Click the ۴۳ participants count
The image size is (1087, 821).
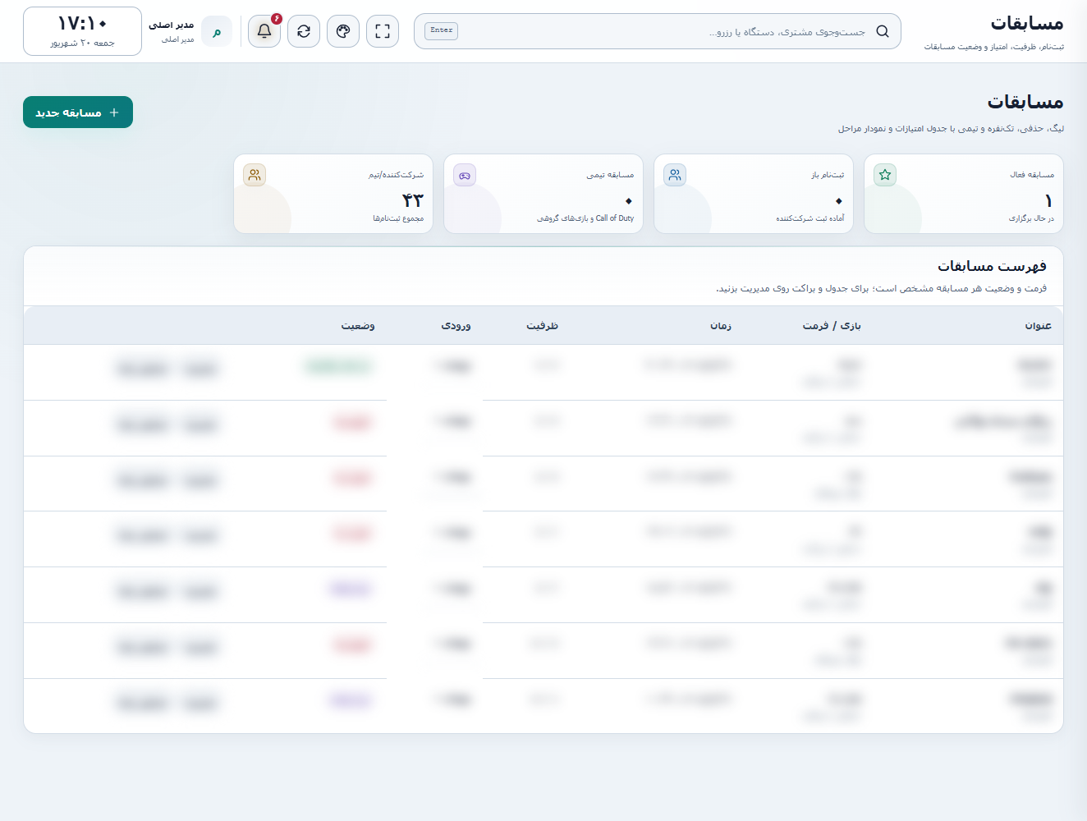(412, 200)
